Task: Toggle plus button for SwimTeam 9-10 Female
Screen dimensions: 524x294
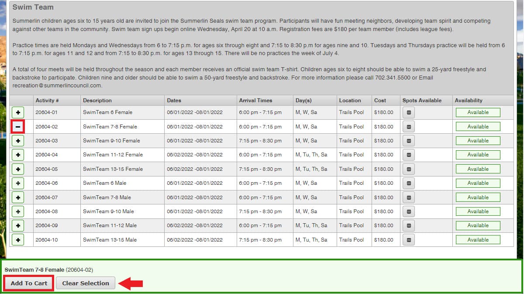Action: click(18, 141)
